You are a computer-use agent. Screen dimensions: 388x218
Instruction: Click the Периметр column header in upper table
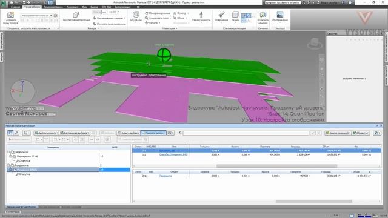click(x=266, y=147)
